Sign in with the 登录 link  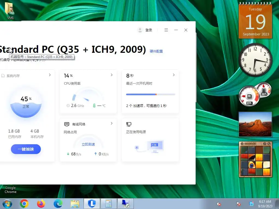[x=148, y=30]
